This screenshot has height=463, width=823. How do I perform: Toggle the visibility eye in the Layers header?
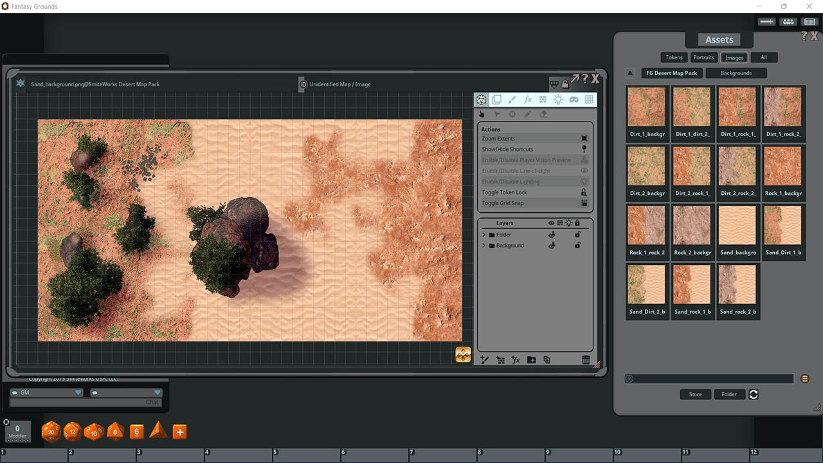click(x=551, y=223)
